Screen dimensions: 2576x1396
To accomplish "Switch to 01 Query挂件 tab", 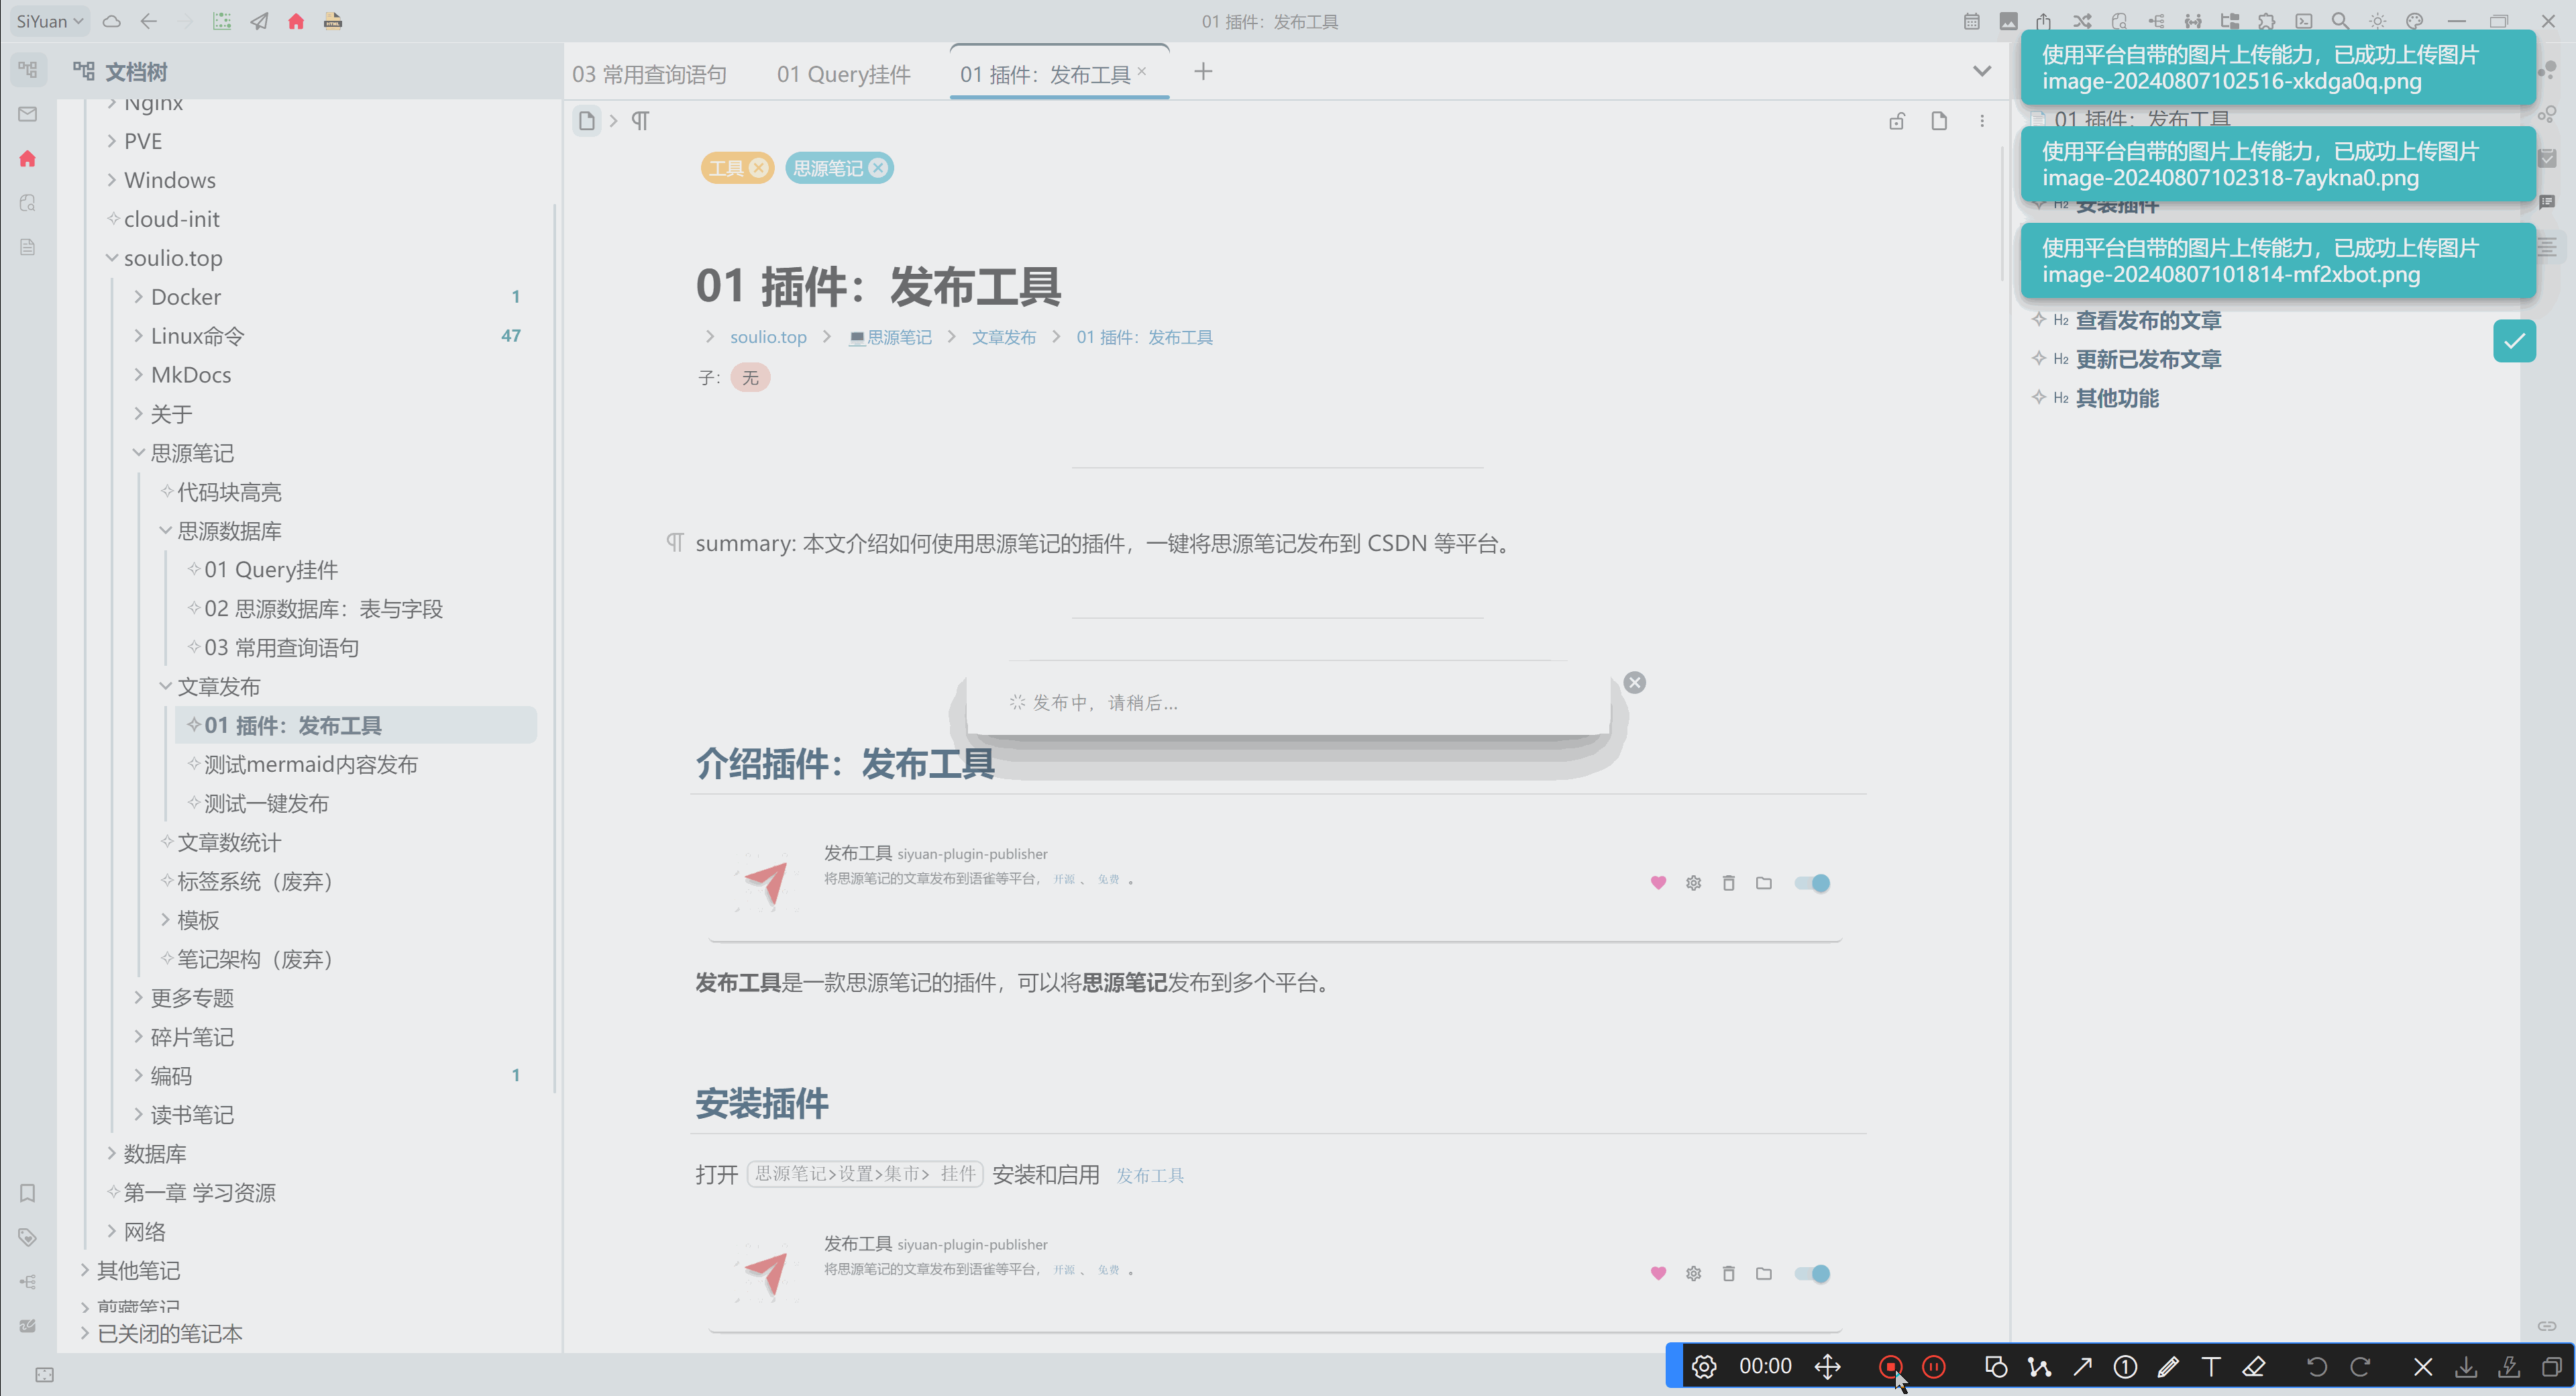I will (x=843, y=74).
